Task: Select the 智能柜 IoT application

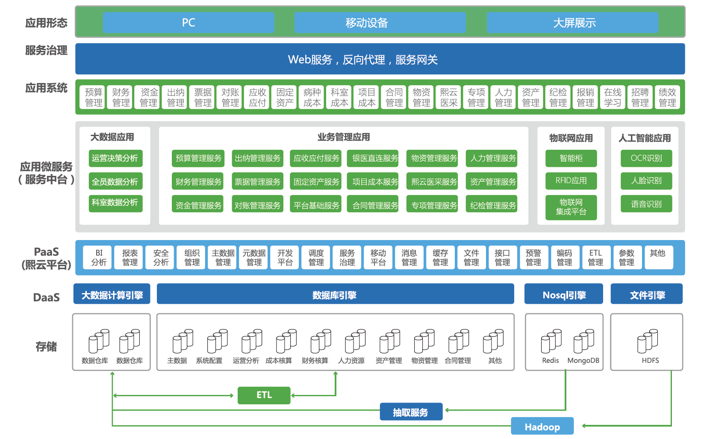Action: click(571, 158)
